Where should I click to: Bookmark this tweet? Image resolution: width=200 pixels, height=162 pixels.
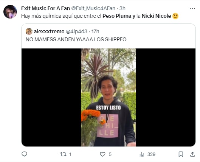coord(181,154)
